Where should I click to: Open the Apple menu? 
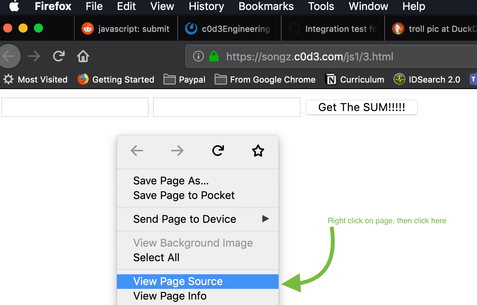tap(14, 6)
